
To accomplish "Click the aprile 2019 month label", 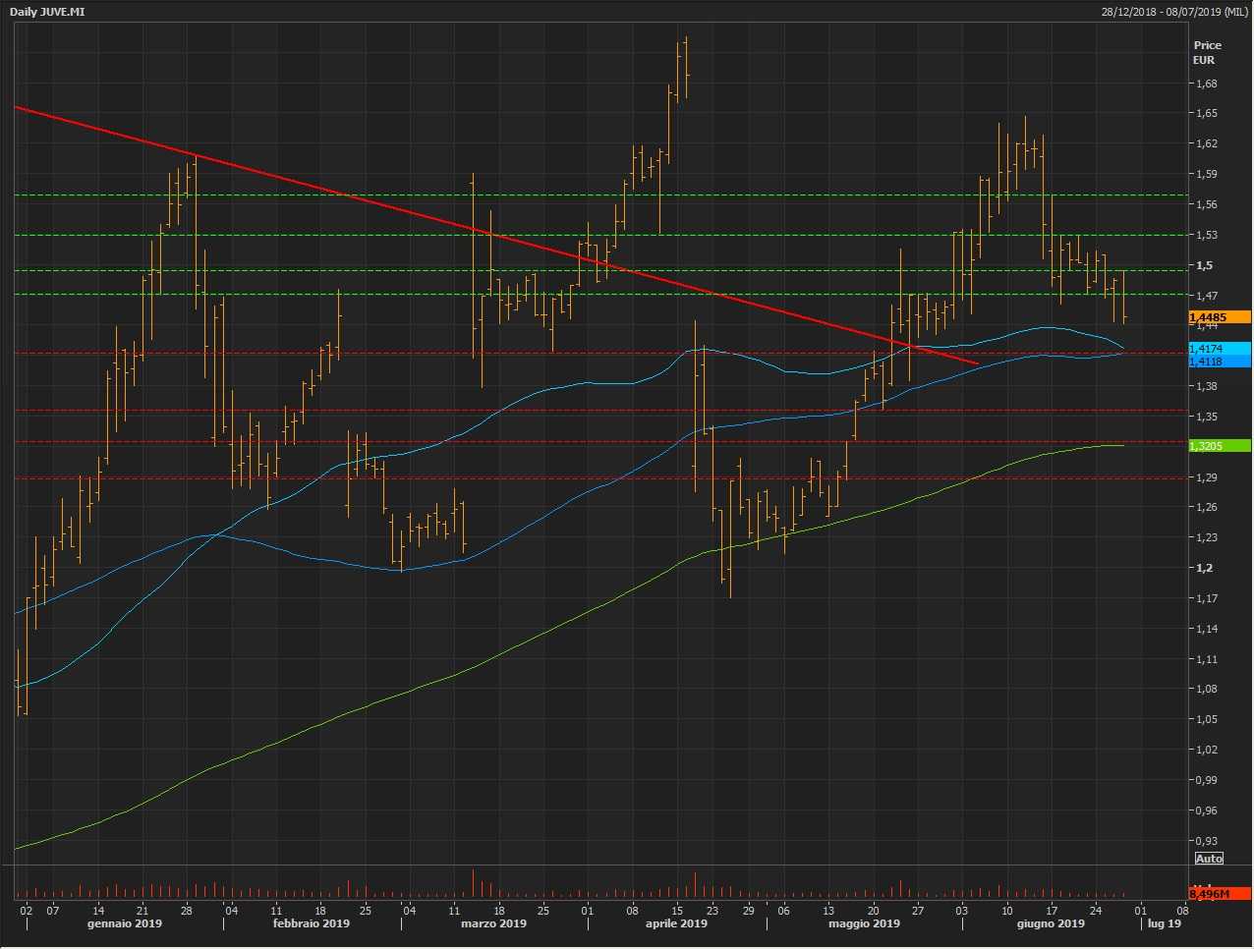I will (676, 923).
